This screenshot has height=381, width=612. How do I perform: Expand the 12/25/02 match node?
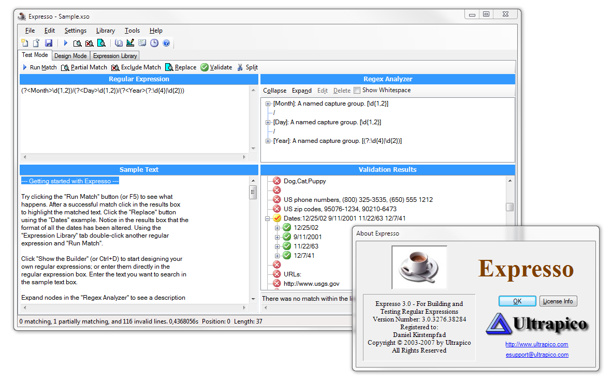(x=277, y=228)
